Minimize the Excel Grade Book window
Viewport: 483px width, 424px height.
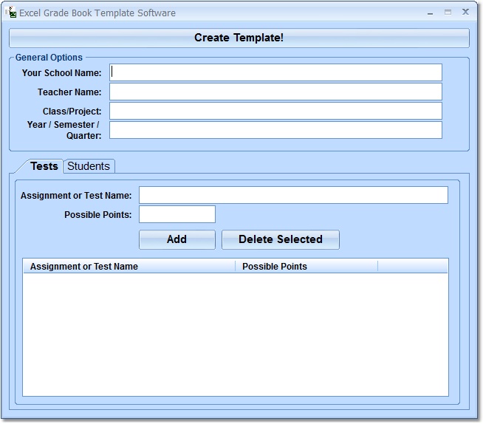[431, 13]
